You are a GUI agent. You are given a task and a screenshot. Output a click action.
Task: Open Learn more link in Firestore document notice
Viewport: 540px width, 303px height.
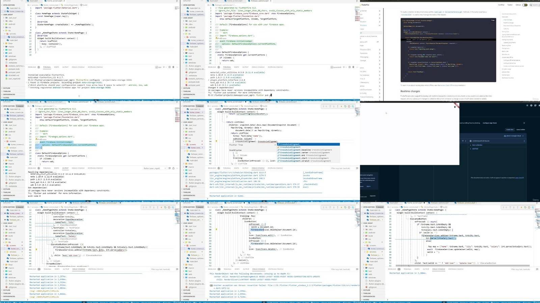point(519,178)
